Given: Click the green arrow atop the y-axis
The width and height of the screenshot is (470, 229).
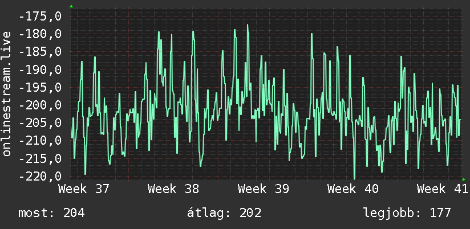Looking at the screenshot, I should pyautogui.click(x=71, y=6).
